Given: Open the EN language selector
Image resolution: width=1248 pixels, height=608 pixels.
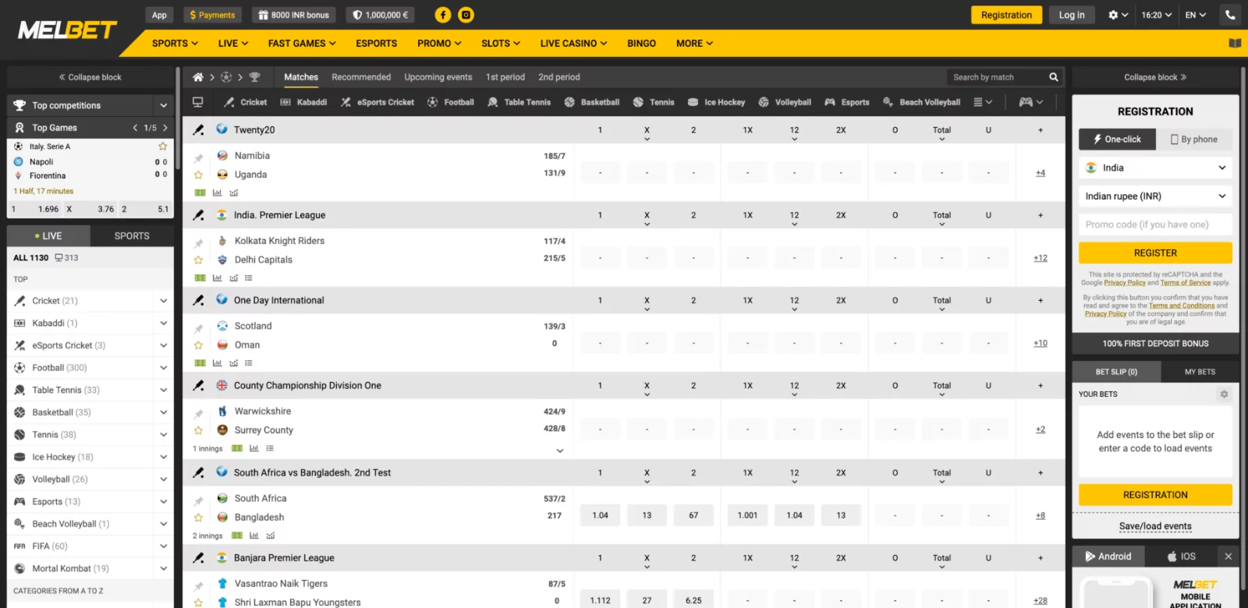Looking at the screenshot, I should coord(1196,15).
